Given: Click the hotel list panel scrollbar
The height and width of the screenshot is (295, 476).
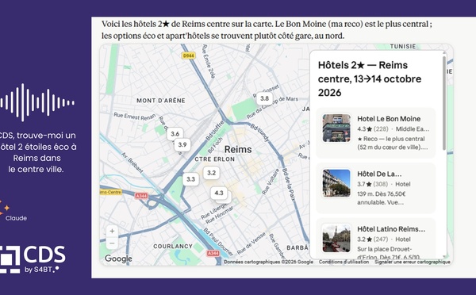Looking at the screenshot, I should pos(444,103).
